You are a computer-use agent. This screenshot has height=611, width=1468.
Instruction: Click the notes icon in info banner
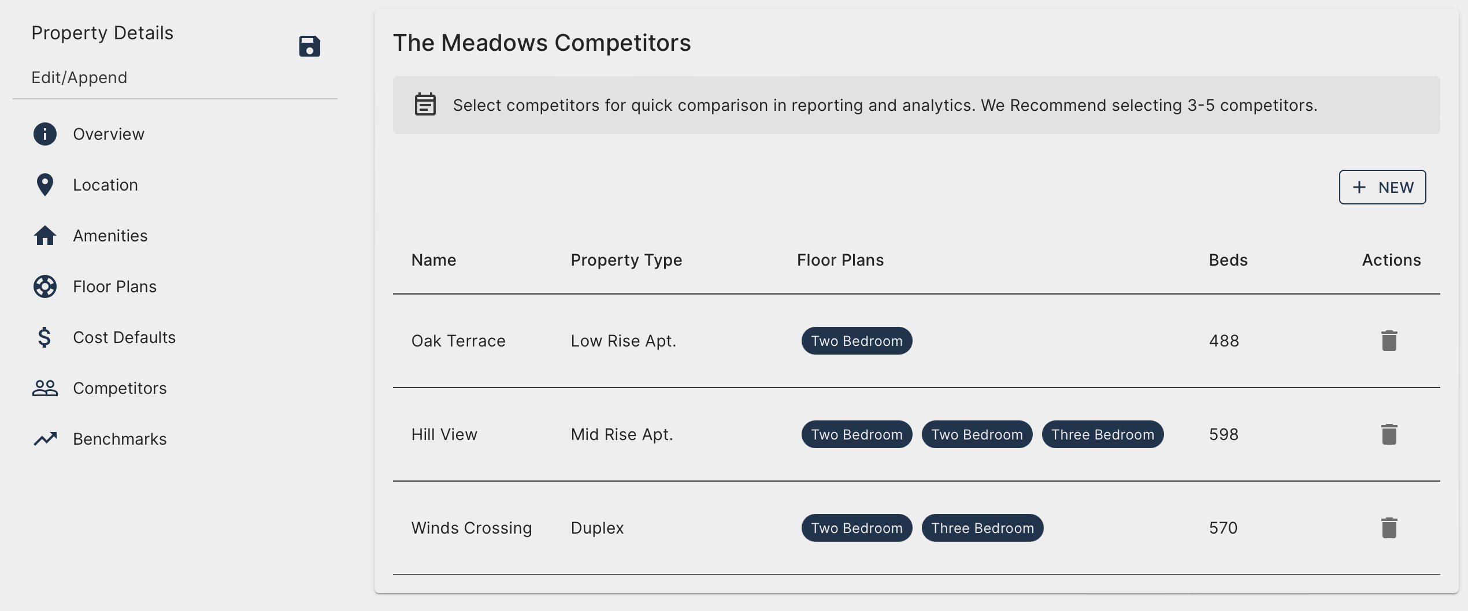coord(425,105)
